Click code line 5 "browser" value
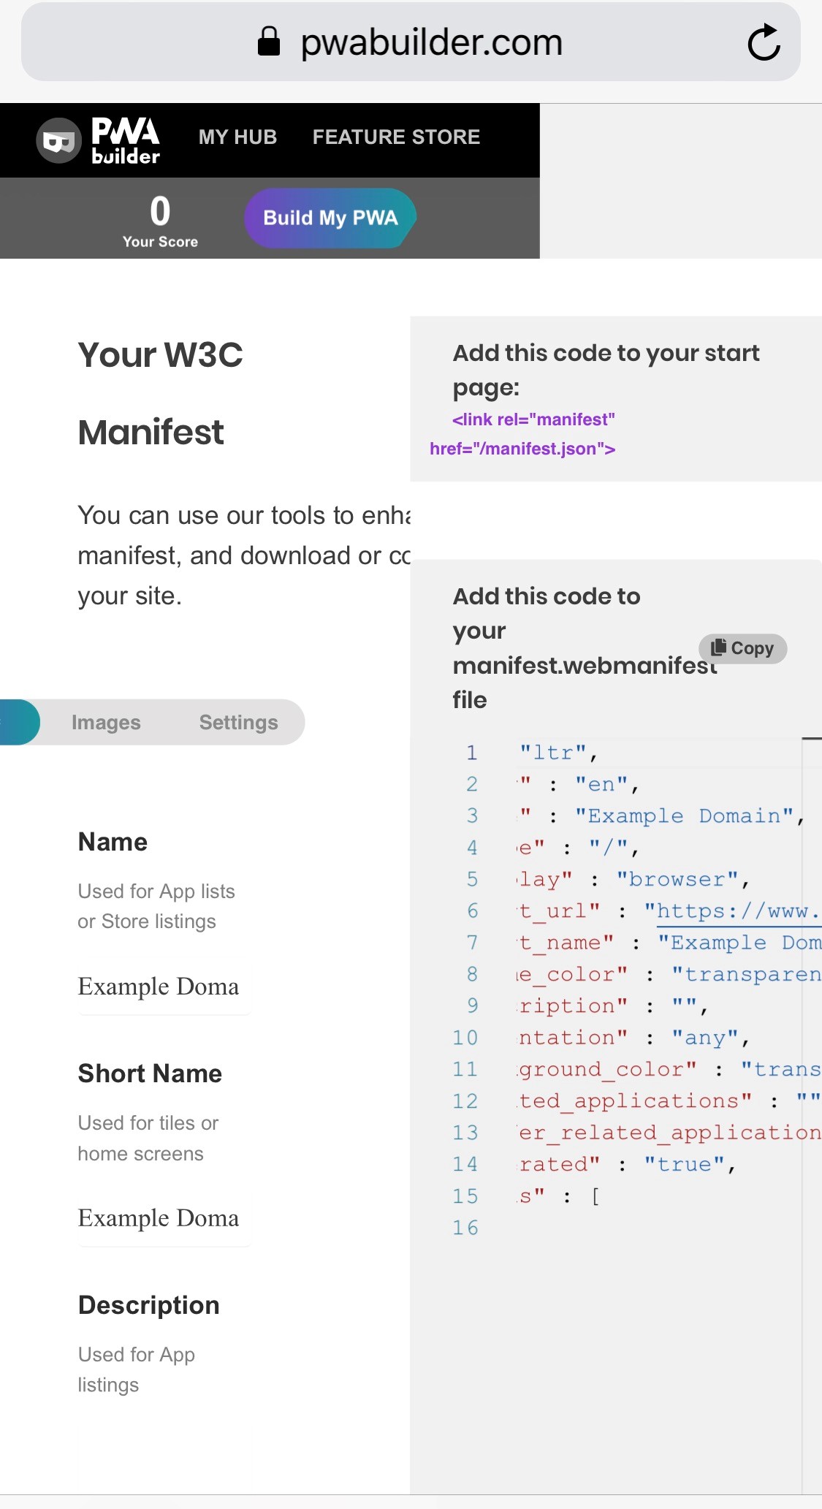The height and width of the screenshot is (1509, 822). 677,879
